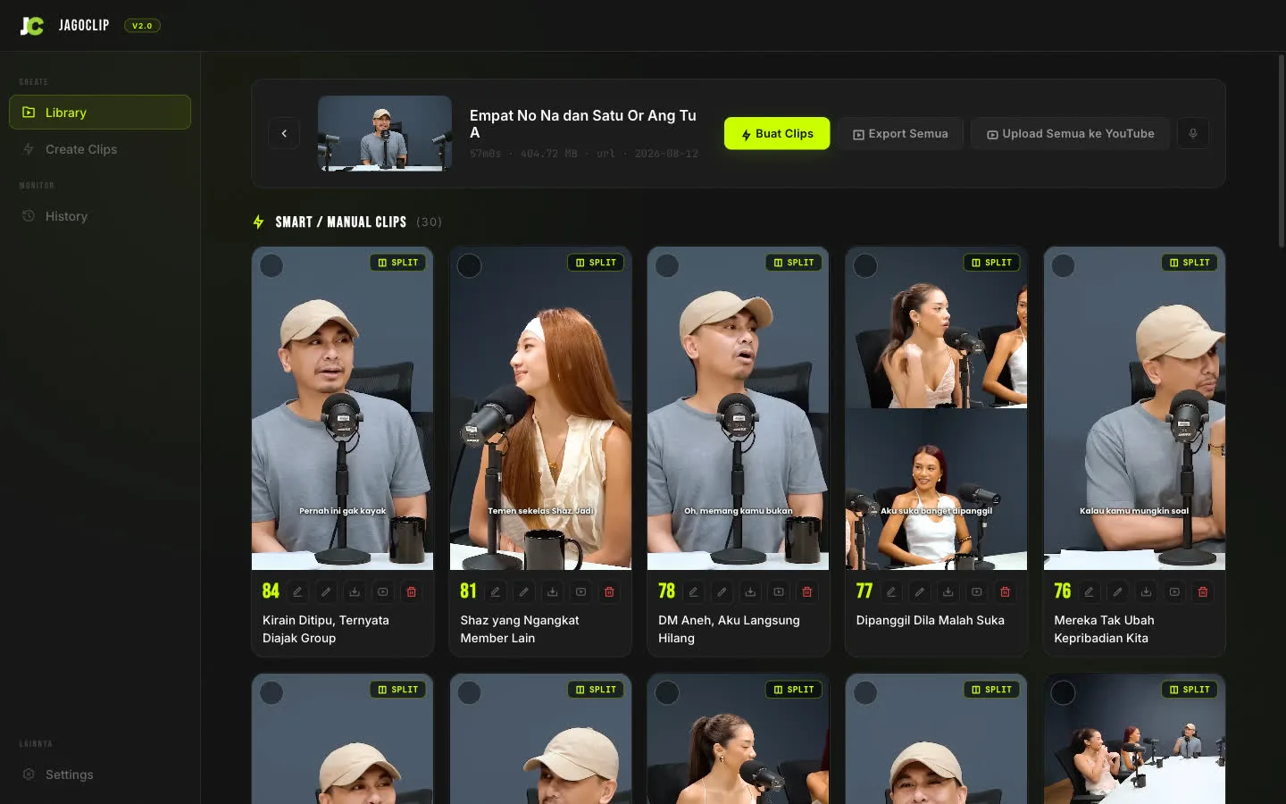Select the Kirain Ditipu clip circle
This screenshot has width=1286, height=804.
tap(271, 265)
